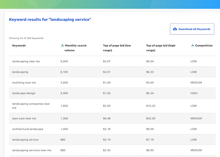
Task: Select the 'architectural landscape' keyword
Action: pyautogui.click(x=28, y=129)
